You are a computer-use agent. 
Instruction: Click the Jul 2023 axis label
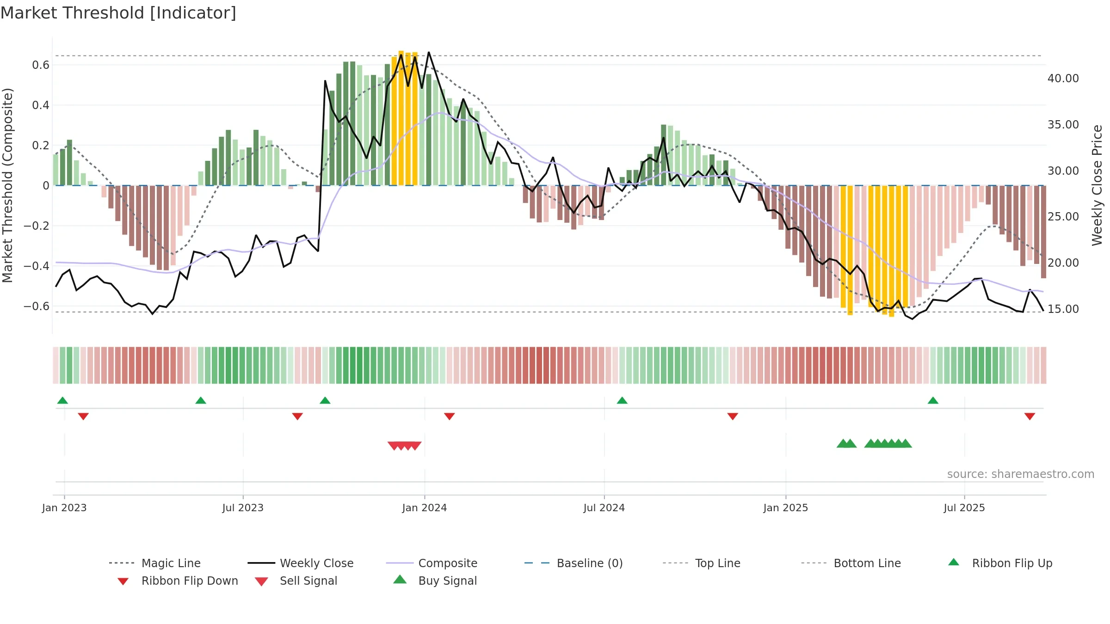[243, 508]
